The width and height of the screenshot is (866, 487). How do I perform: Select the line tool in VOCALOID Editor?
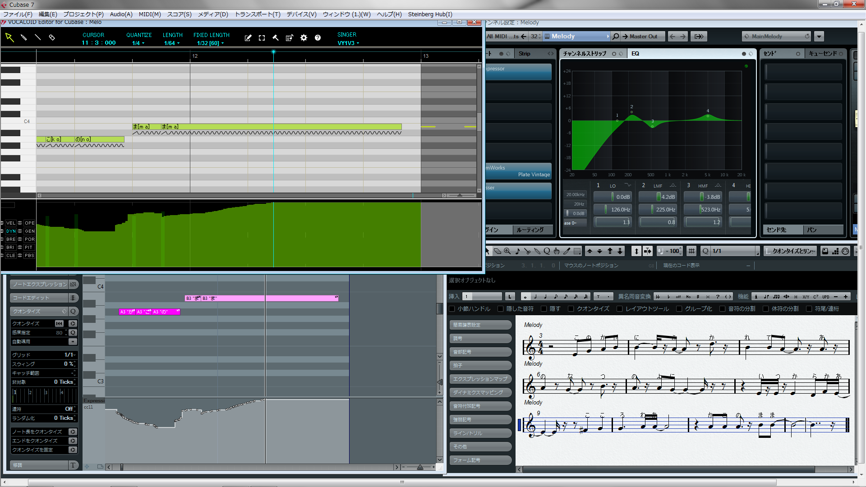38,37
